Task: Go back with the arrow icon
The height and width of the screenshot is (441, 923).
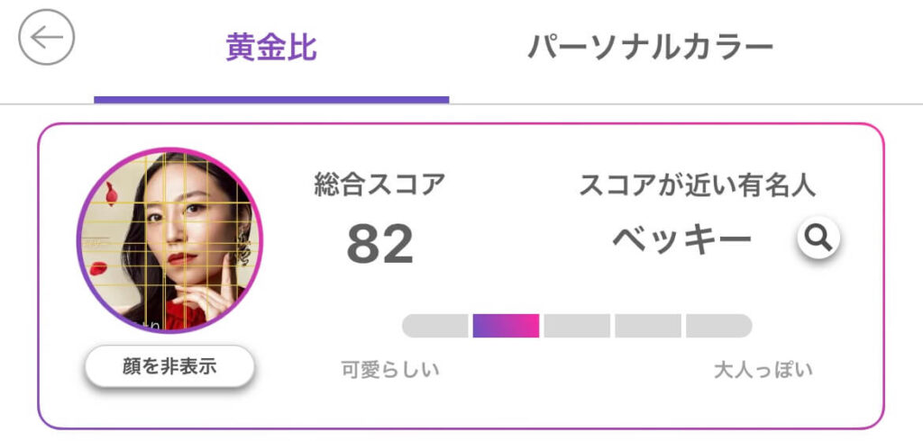Action: [x=47, y=37]
